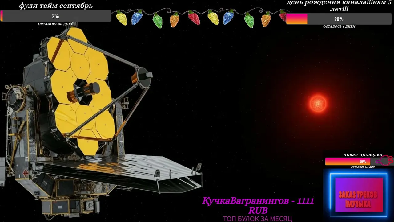Click the фулл тайм сентябрь progress bar
Screen dimensions: 394x222
pos(56,16)
